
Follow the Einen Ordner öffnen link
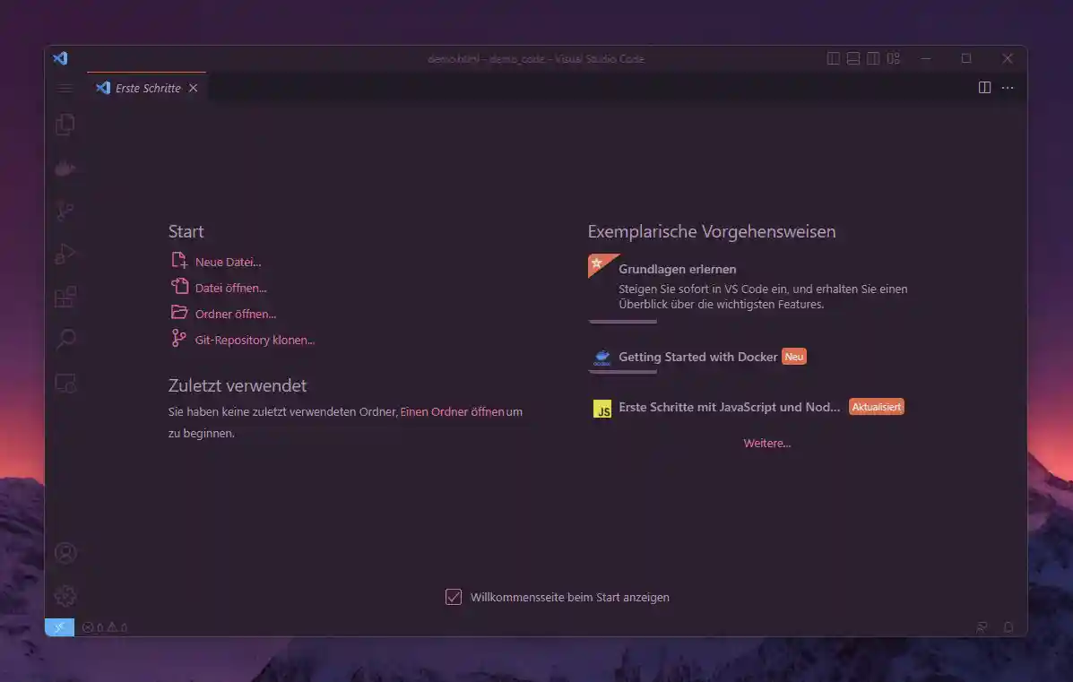click(453, 412)
